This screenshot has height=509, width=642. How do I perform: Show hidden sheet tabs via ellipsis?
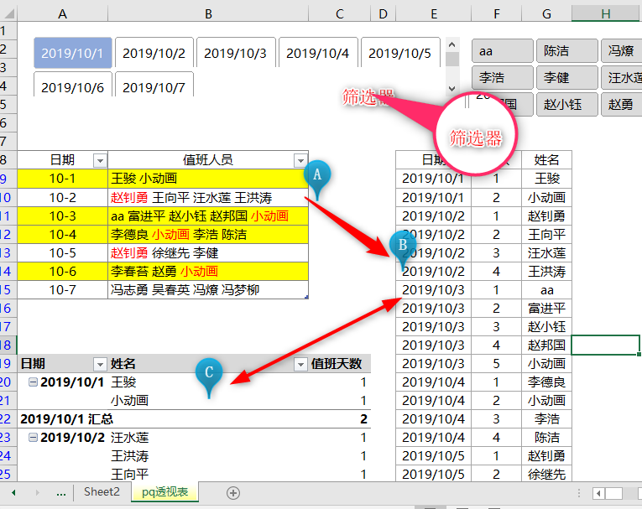[61, 492]
